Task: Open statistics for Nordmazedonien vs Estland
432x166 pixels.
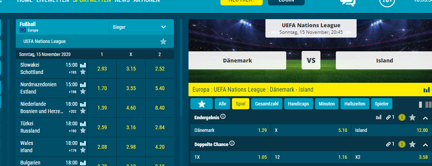Action: point(83,85)
